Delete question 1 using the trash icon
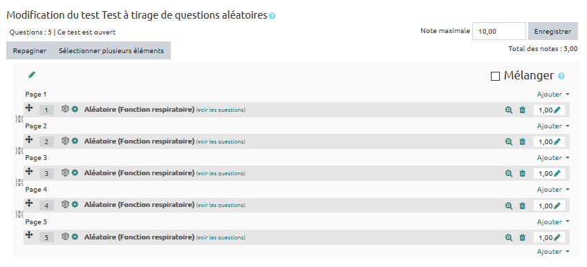The width and height of the screenshot is (587, 267). pyautogui.click(x=522, y=110)
